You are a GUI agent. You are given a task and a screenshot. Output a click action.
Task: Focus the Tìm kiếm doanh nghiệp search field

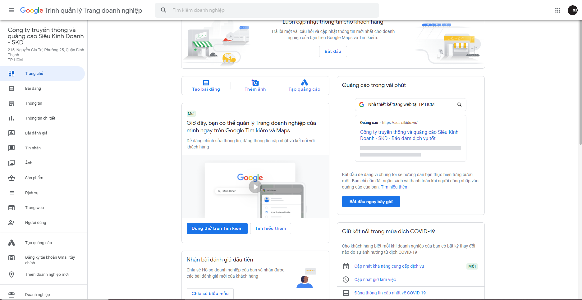(x=267, y=10)
